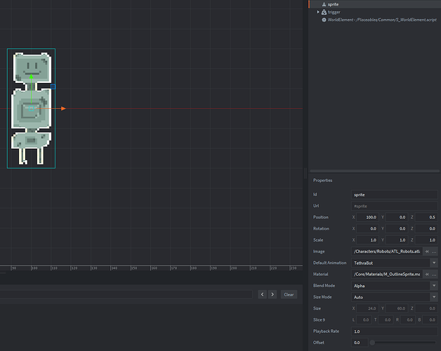Go to previous console search result

pyautogui.click(x=263, y=294)
